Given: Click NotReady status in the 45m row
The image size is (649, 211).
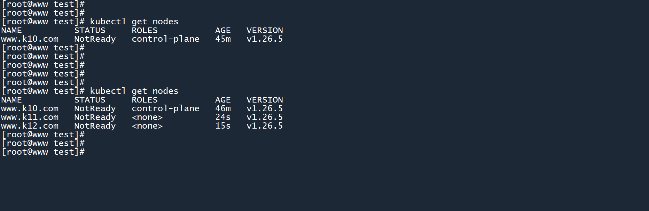Looking at the screenshot, I should 95,39.
